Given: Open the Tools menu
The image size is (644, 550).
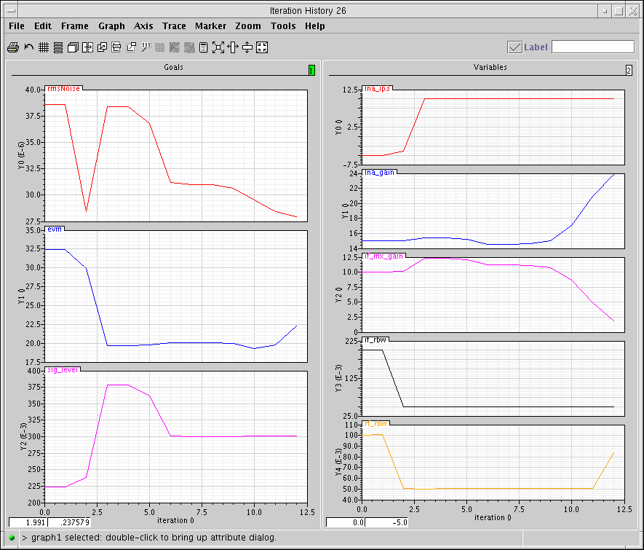Looking at the screenshot, I should click(283, 25).
